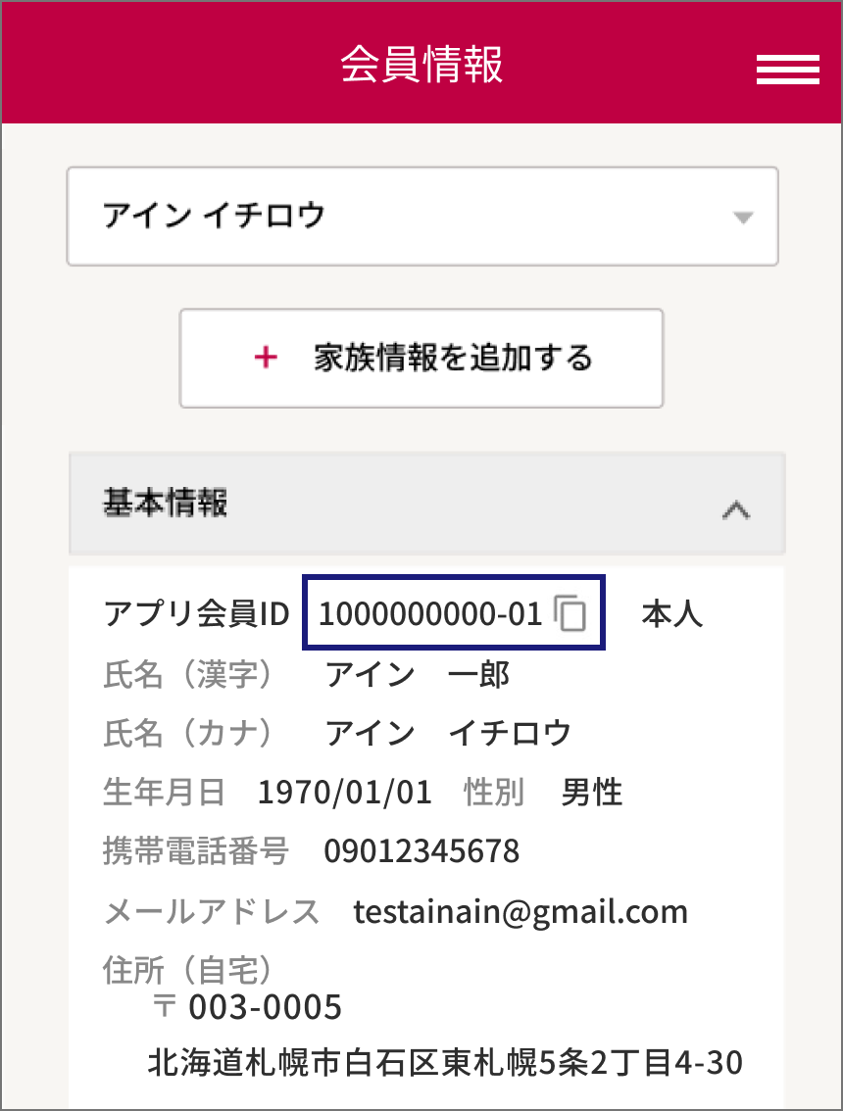Click the dropdown arrow in member selector
The image size is (843, 1111).
pos(743,217)
